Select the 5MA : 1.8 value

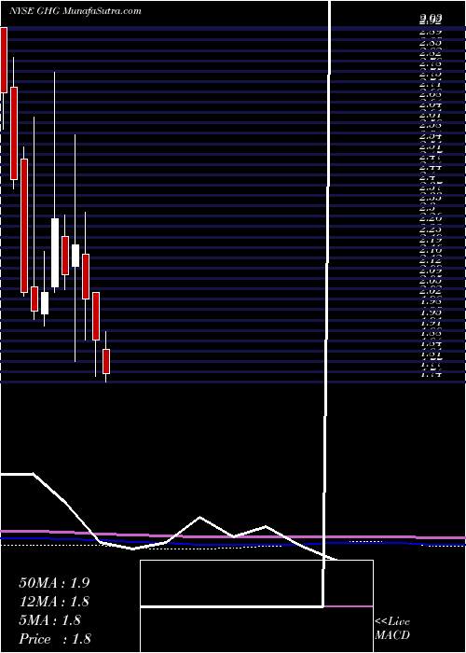click(50, 619)
